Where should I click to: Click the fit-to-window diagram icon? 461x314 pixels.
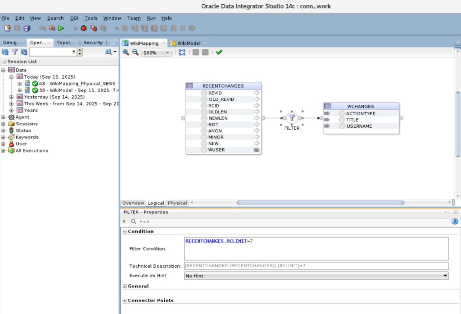182,52
